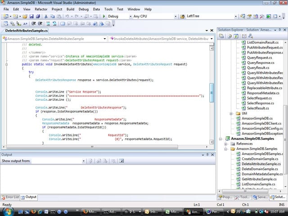This screenshot has height=216, width=288.
Task: Click Refresh icon in Solution Explorer toolbar
Action: coord(236,36)
